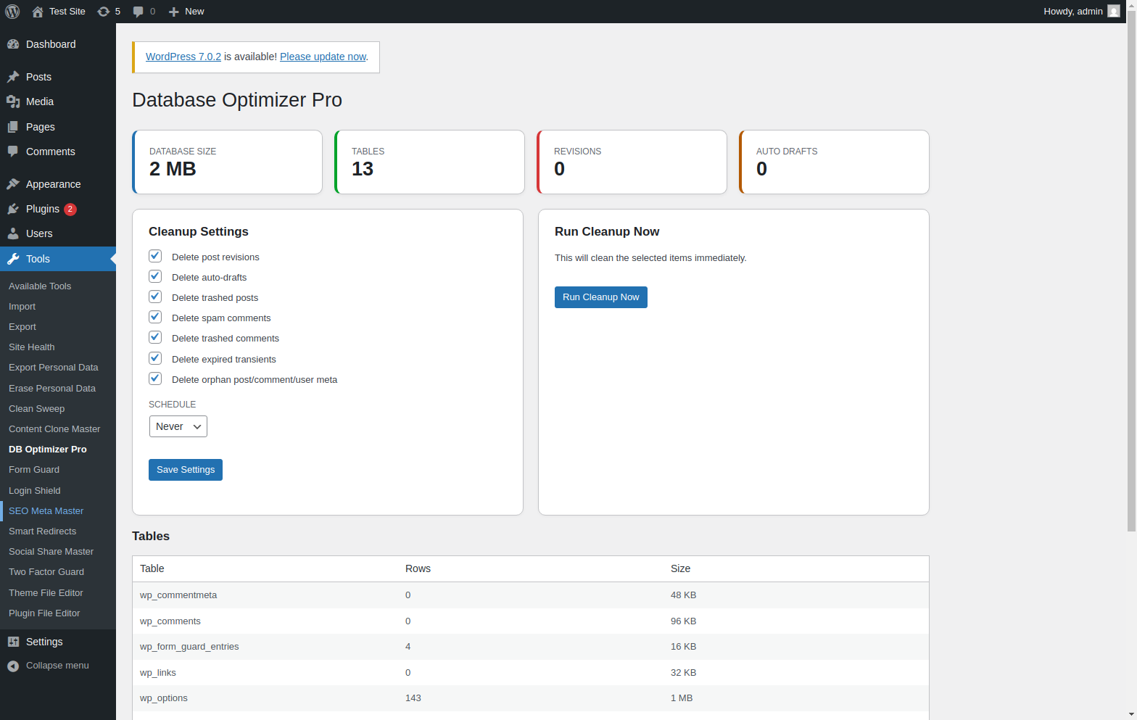The height and width of the screenshot is (720, 1137).
Task: Open Erase Personal Data page
Action: [52, 389]
